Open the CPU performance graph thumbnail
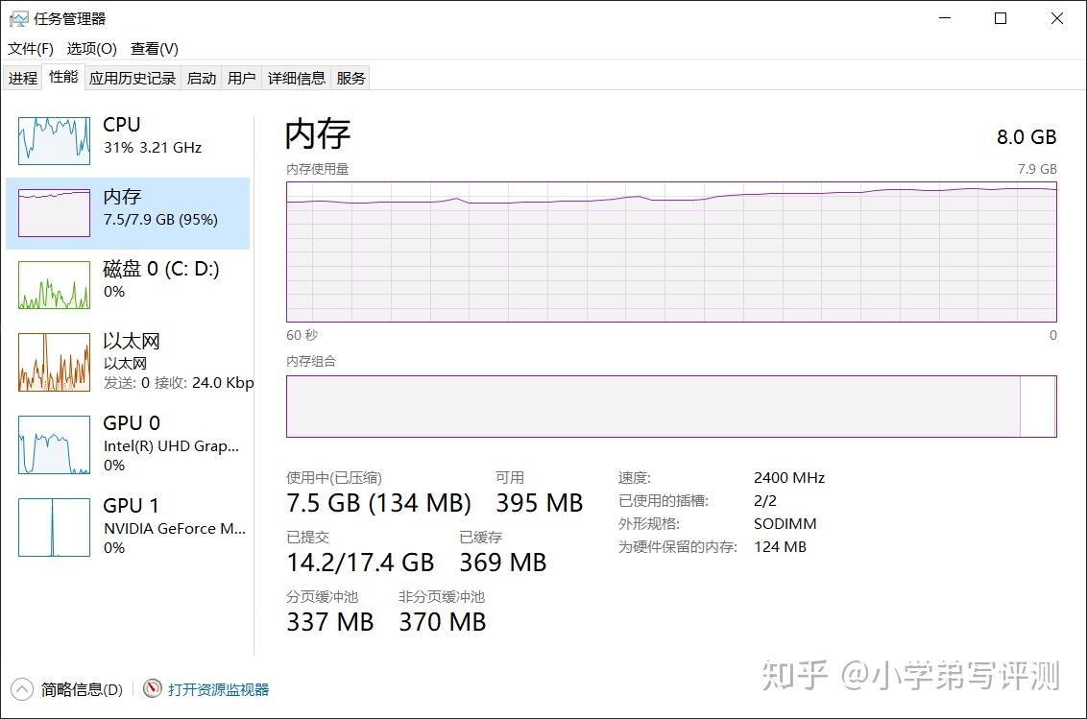Viewport: 1087px width, 719px height. [x=54, y=140]
